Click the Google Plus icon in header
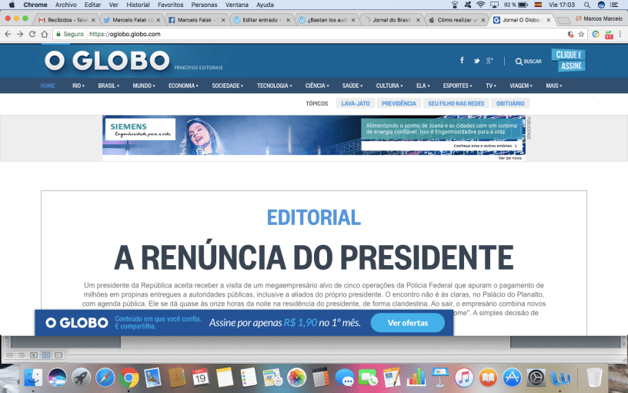The width and height of the screenshot is (628, 393). point(490,61)
